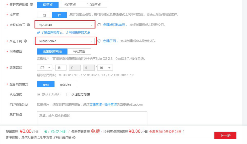Click second octet field showing 16
Viewport: 247px width, 144px height.
61,68
